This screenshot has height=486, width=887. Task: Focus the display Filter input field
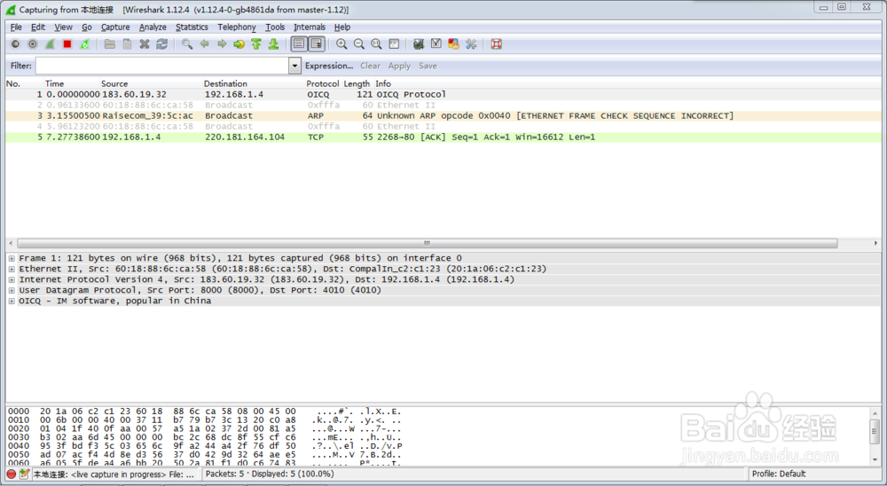pos(162,67)
